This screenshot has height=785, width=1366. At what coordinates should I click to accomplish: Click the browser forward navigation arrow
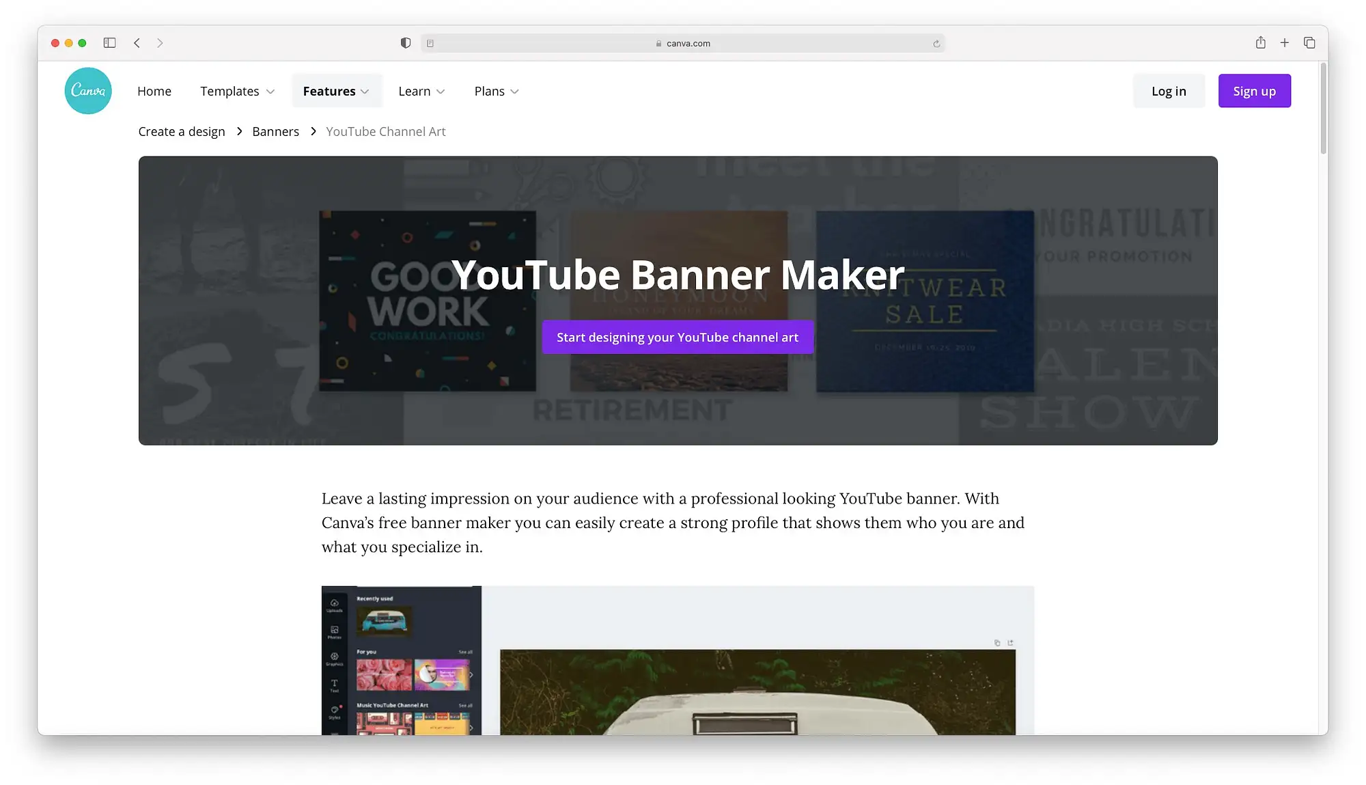(x=160, y=42)
